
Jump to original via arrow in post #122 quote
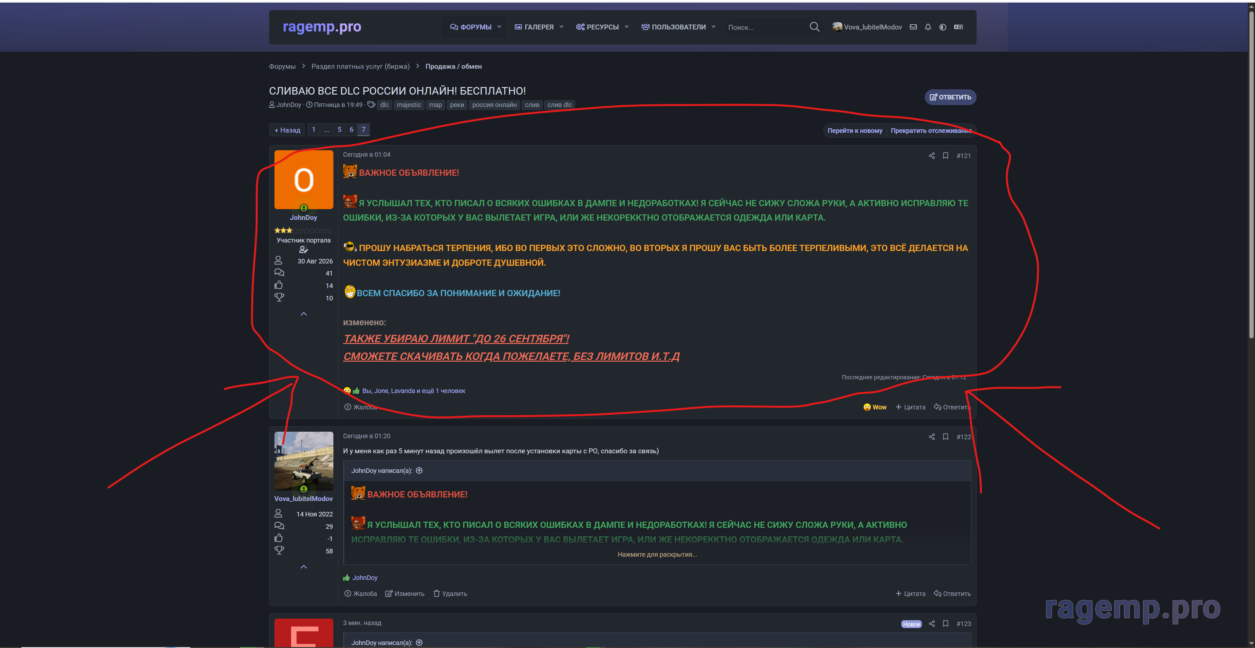pyautogui.click(x=419, y=471)
